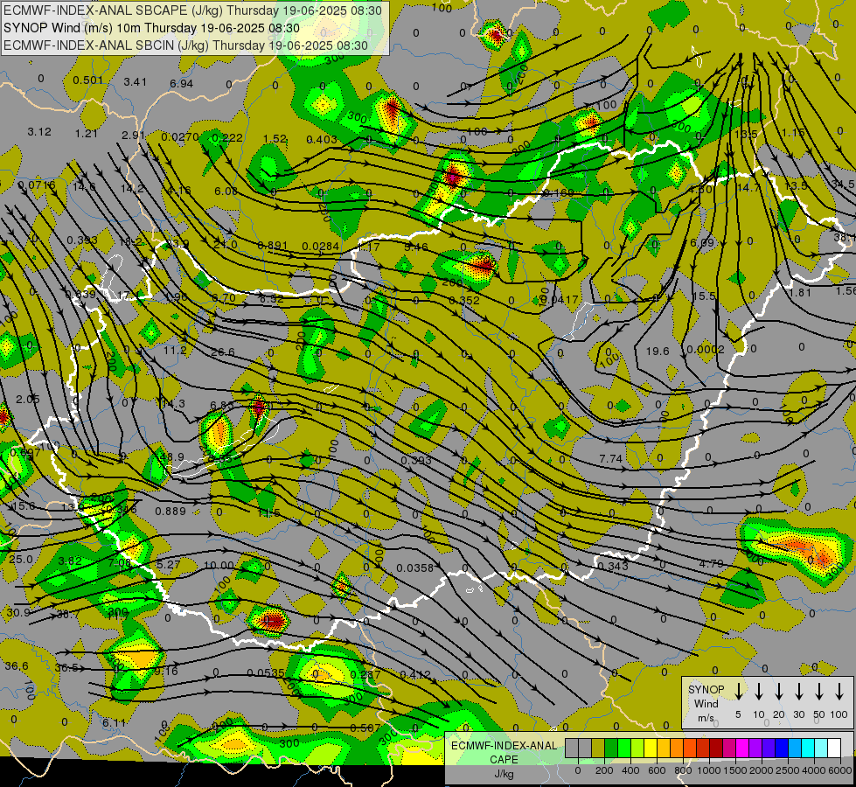Click the '4.79' CIN value on map

(711, 563)
